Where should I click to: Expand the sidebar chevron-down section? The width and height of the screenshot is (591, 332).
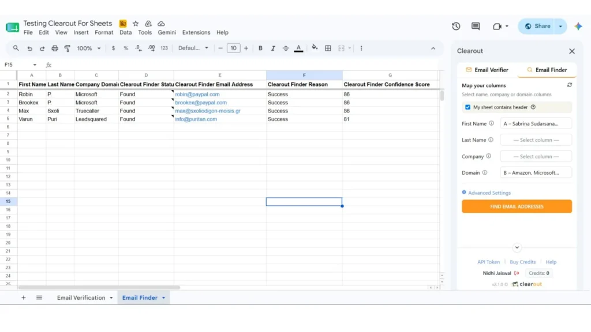point(517,247)
